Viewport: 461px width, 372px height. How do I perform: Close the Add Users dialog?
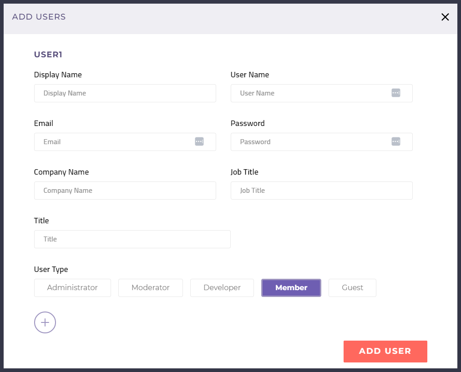pos(445,17)
